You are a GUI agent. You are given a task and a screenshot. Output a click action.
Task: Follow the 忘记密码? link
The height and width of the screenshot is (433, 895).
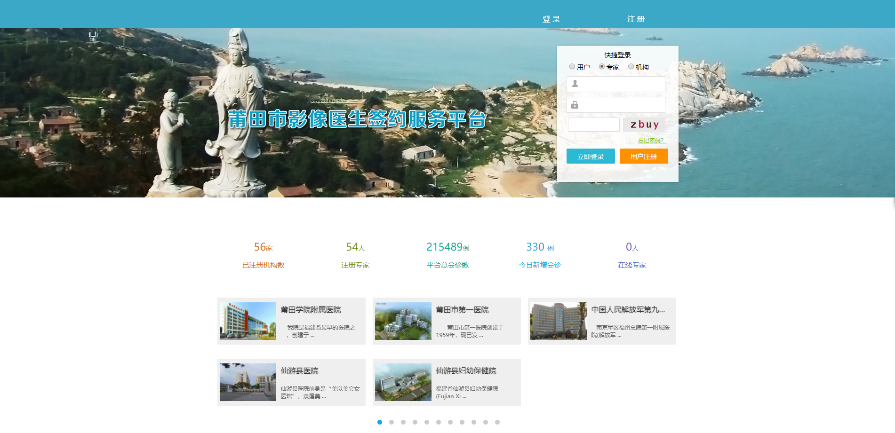pyautogui.click(x=651, y=141)
